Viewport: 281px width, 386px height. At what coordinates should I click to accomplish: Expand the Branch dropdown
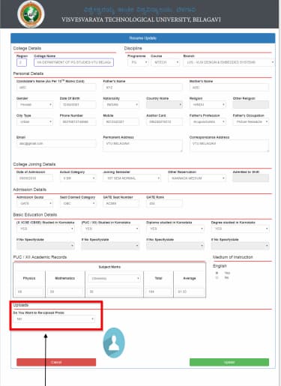[x=229, y=62]
